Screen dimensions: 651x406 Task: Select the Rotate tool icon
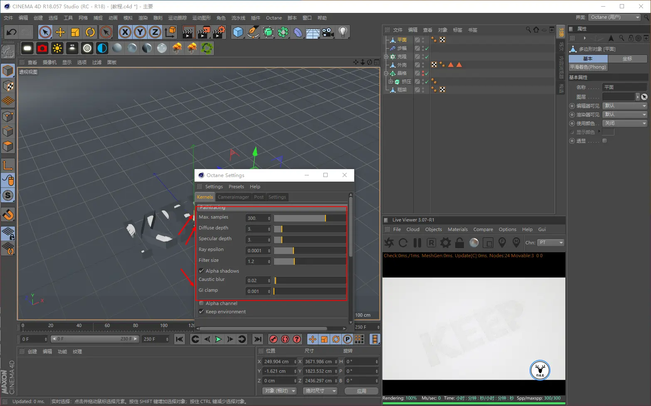point(90,32)
